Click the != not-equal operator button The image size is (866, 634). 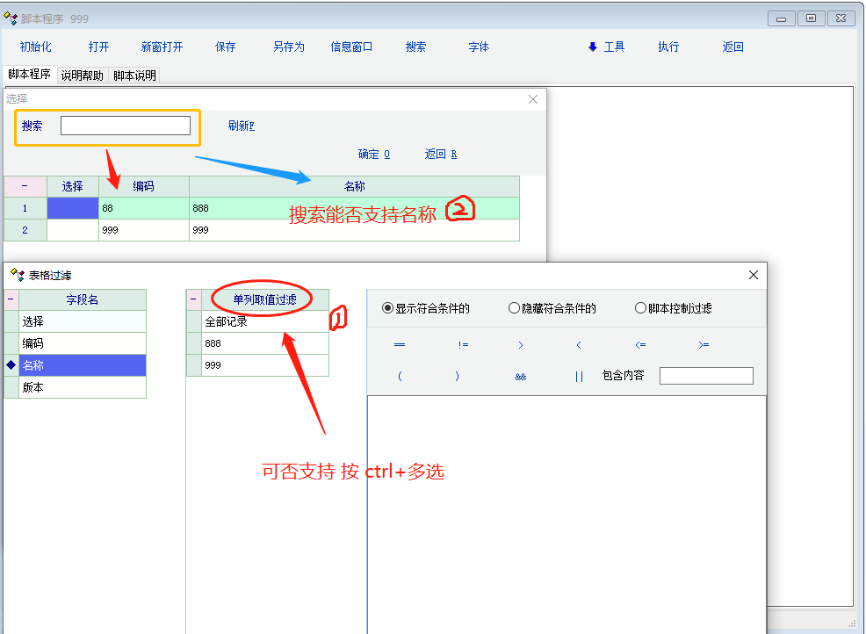pos(463,345)
